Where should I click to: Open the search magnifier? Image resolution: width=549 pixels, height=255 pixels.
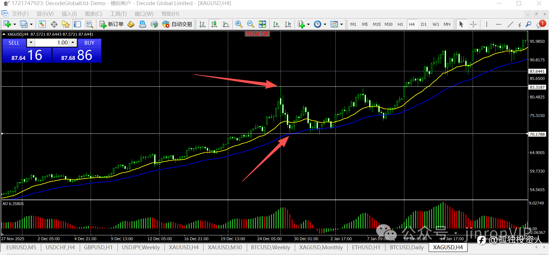528,24
